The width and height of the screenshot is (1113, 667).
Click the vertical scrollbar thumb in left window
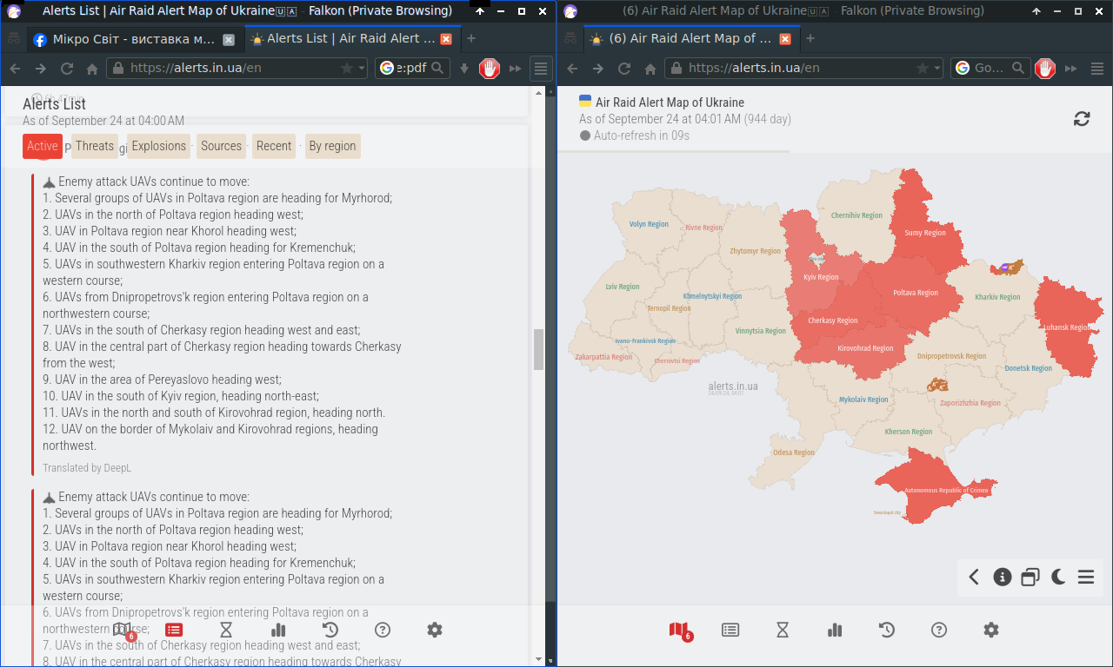538,349
